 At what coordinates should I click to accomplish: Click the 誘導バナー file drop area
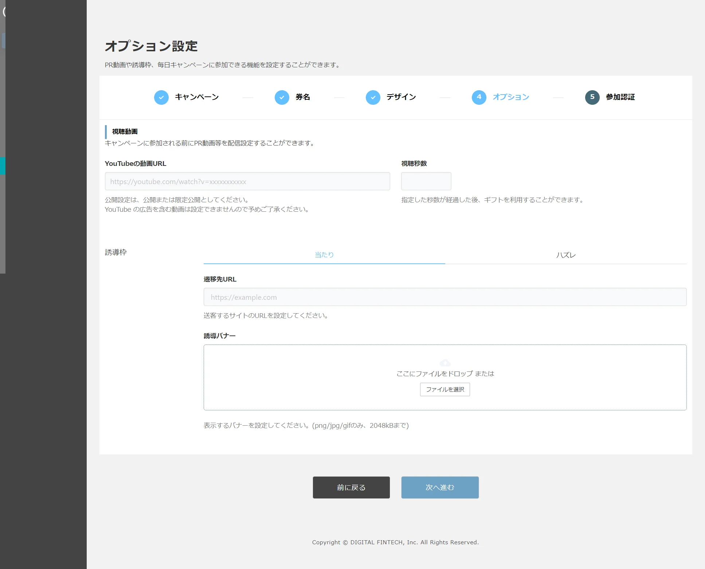point(445,377)
